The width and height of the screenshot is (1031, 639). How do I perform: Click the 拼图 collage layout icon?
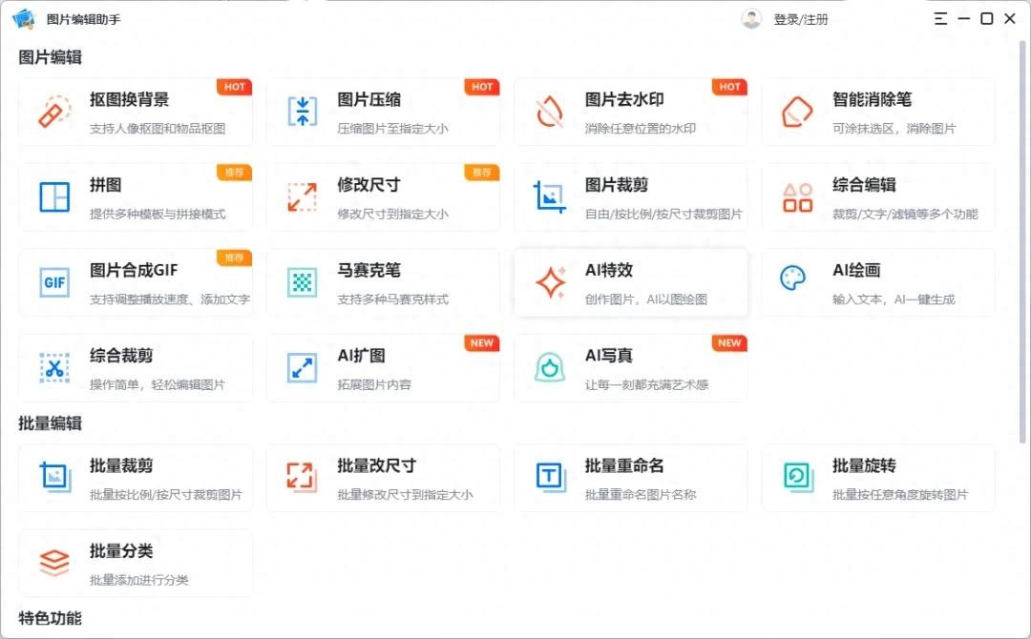coord(54,197)
